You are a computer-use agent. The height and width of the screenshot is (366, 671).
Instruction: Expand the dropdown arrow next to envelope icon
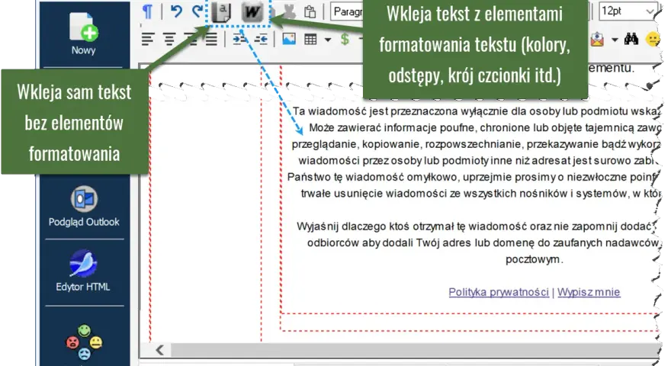[615, 40]
